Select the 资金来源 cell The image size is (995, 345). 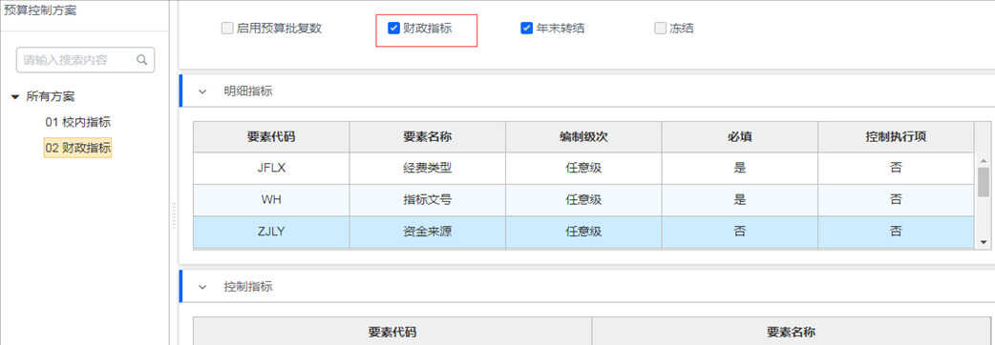click(427, 232)
